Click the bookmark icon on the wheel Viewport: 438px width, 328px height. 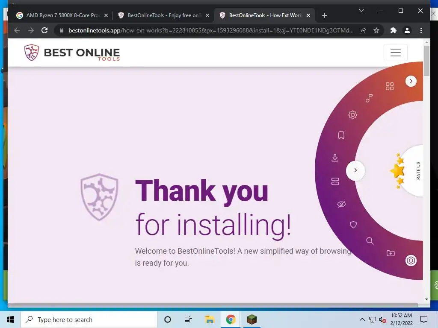pos(341,135)
